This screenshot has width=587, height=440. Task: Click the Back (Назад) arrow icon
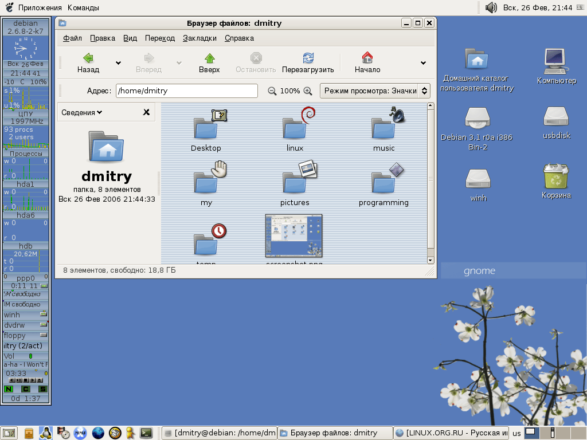coord(88,58)
